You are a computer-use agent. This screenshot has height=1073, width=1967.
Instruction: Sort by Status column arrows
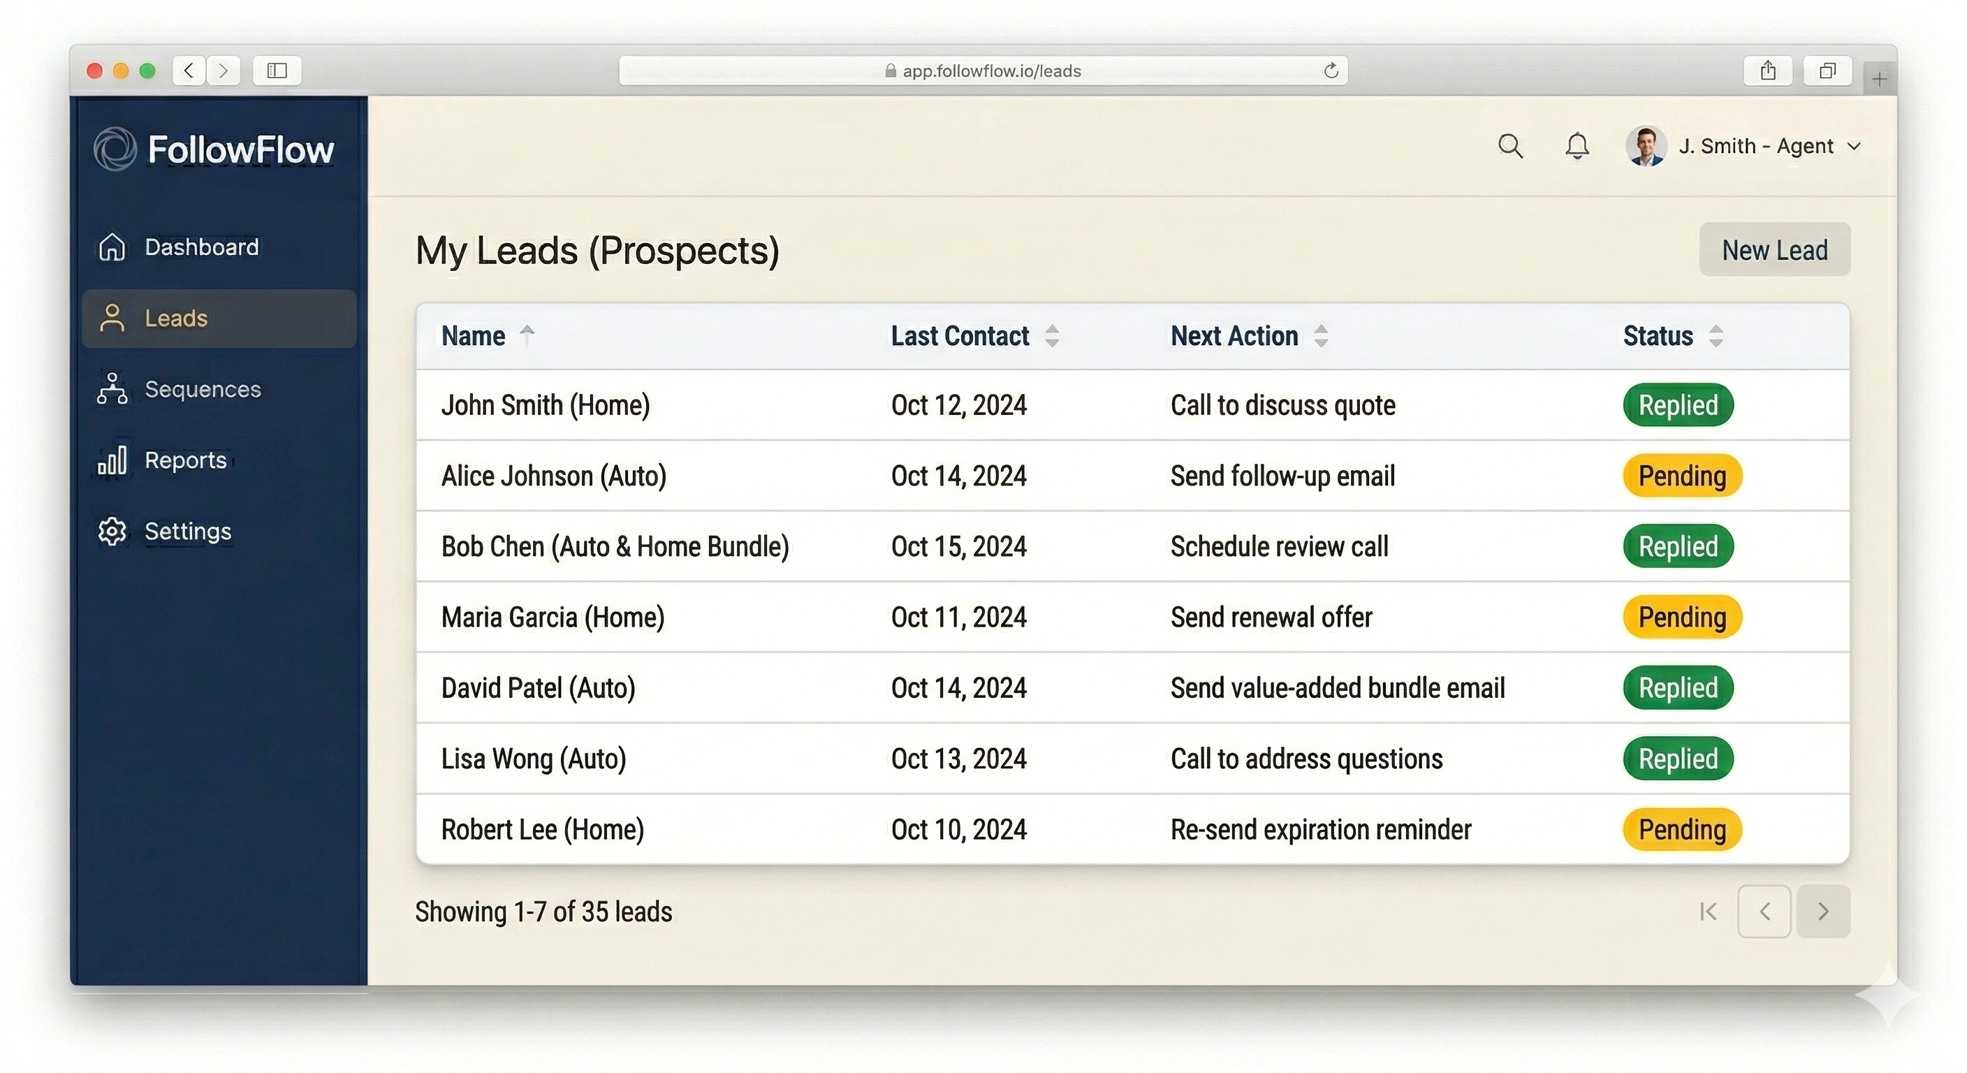click(1716, 336)
